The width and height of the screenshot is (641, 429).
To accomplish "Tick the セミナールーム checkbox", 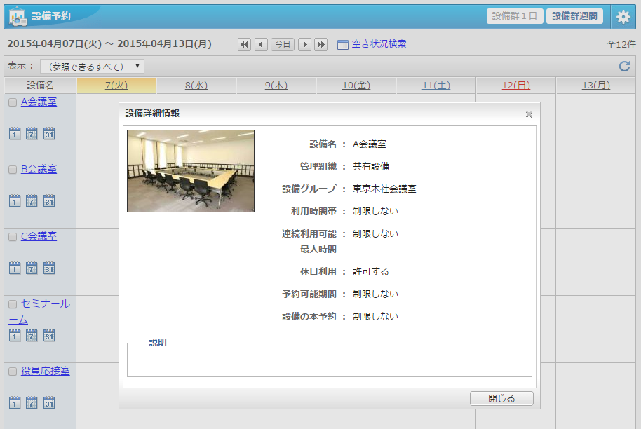I will pos(13,305).
